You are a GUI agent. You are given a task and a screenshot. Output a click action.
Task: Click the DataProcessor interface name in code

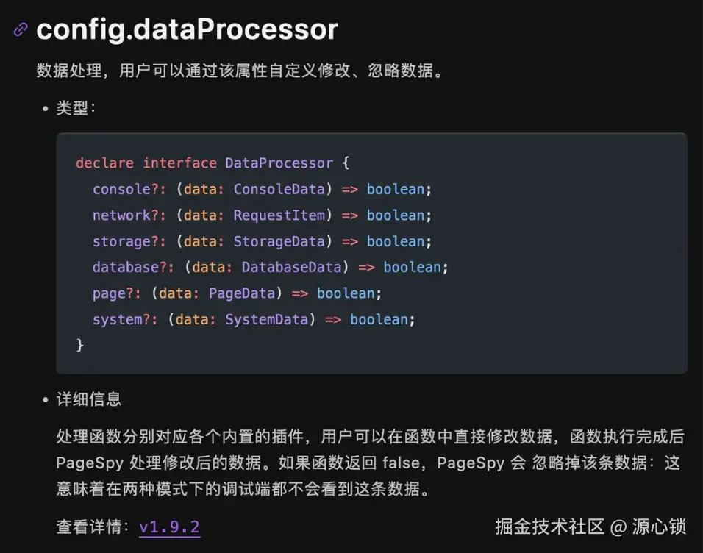pos(279,163)
